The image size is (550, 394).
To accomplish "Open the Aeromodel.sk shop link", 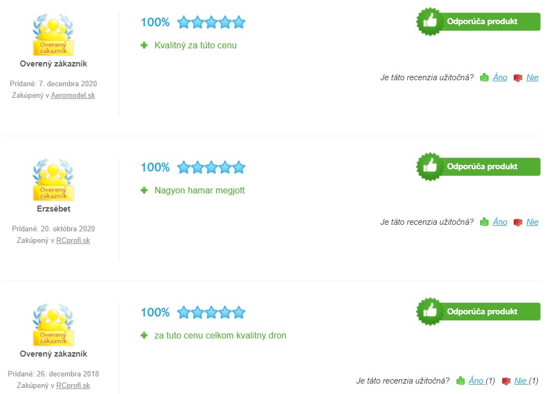I will pyautogui.click(x=73, y=96).
